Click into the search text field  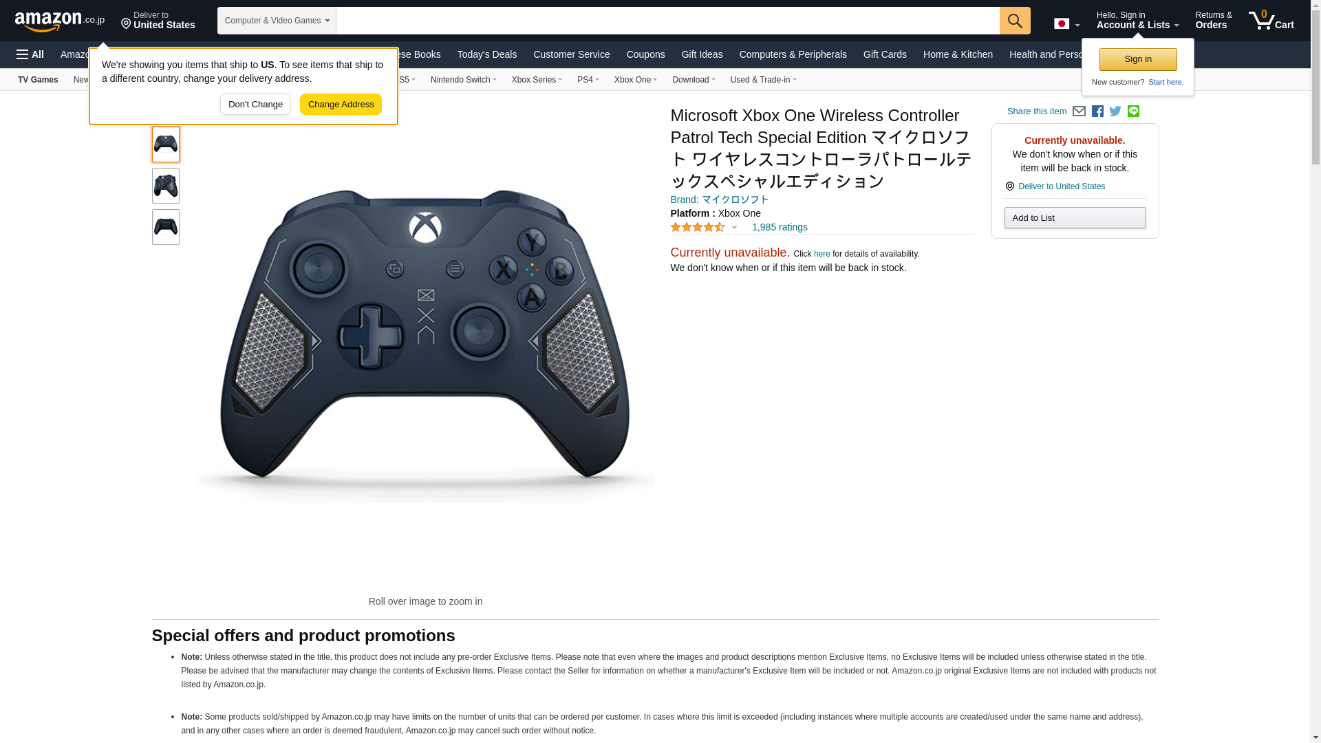pyautogui.click(x=667, y=21)
